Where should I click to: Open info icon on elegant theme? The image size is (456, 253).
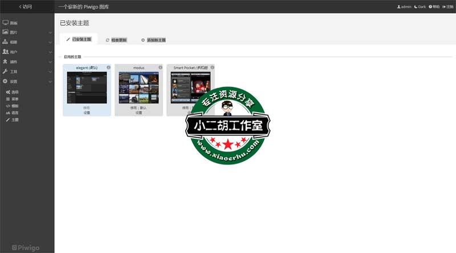click(108, 68)
